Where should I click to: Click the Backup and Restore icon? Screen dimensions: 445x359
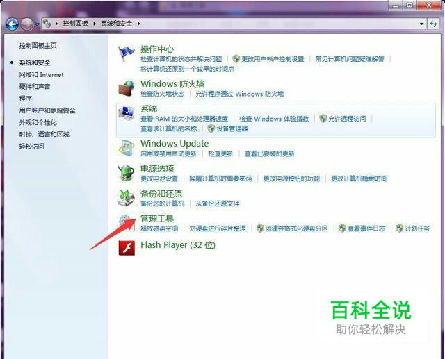point(126,197)
